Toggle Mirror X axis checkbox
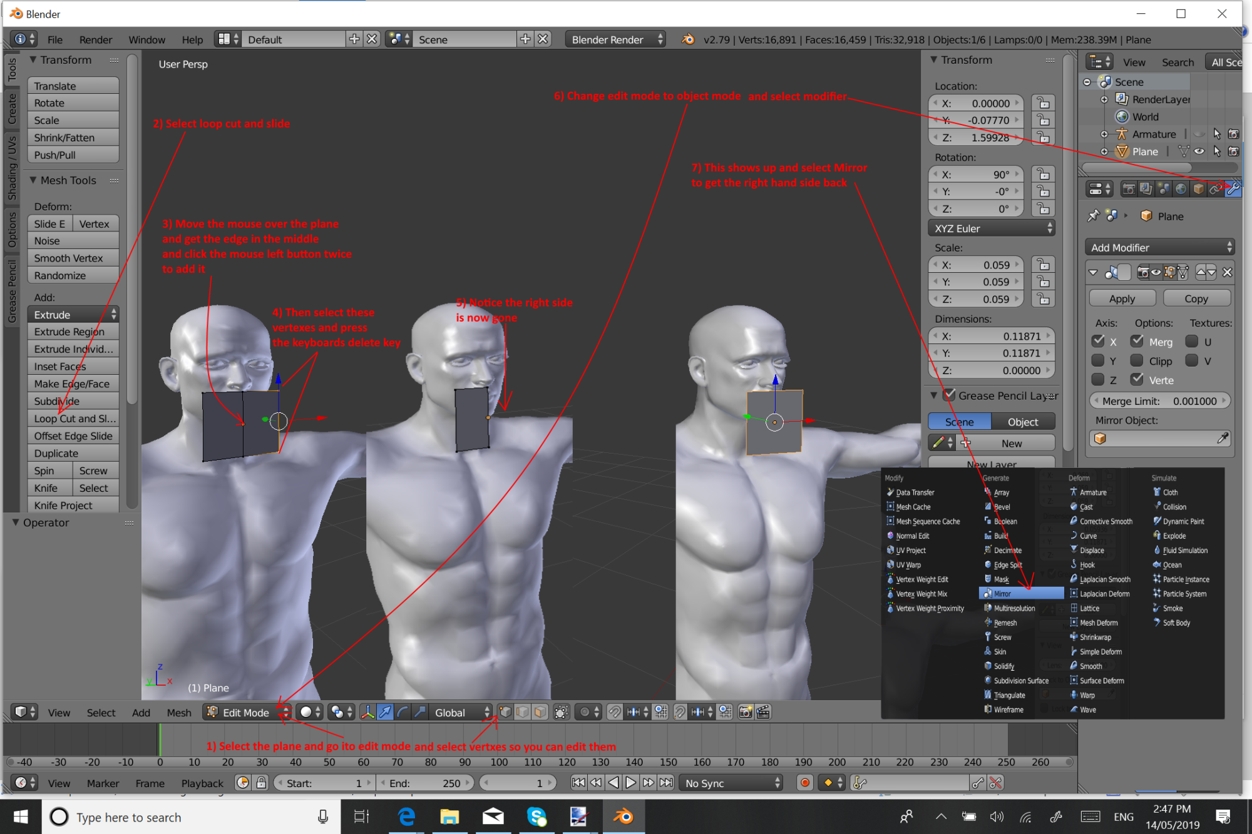This screenshot has width=1252, height=834. [1098, 342]
